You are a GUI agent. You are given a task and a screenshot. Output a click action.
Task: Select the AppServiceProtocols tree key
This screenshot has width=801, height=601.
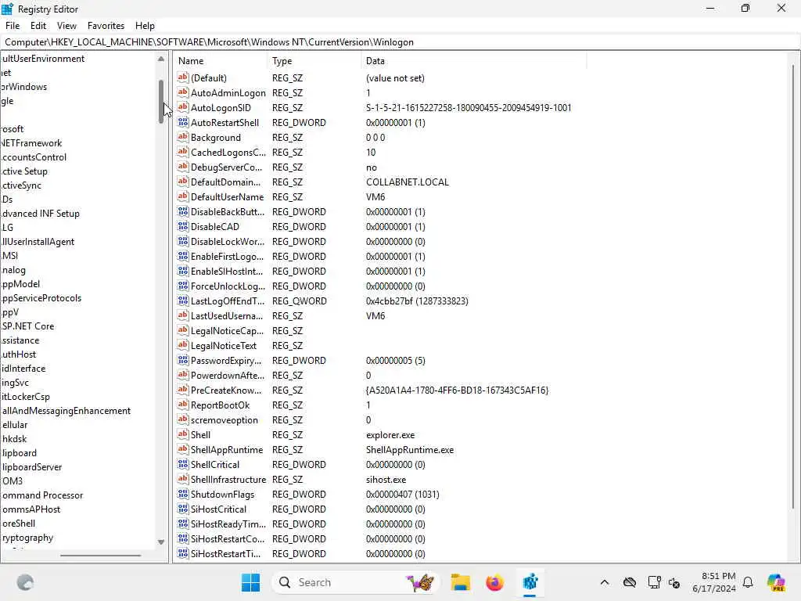(42, 298)
